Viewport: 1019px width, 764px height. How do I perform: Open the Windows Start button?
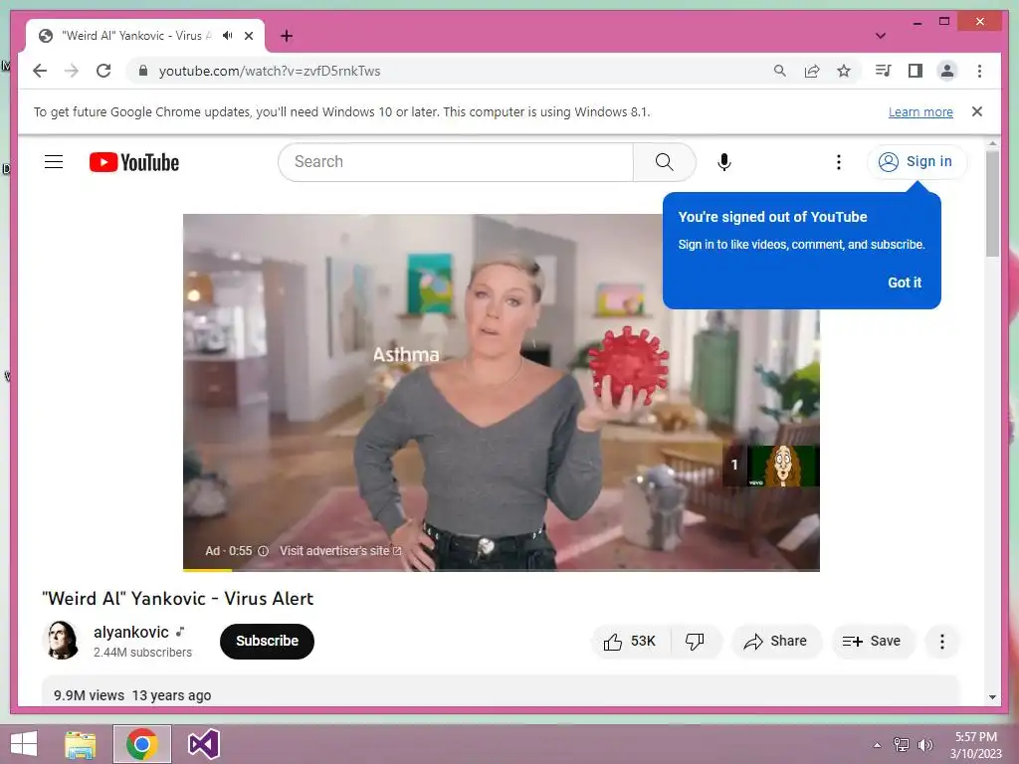(25, 744)
